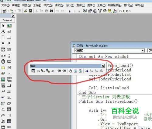152x129 pixels.
Task: Click the Open Project folder icon
Action: (x=25, y=11)
